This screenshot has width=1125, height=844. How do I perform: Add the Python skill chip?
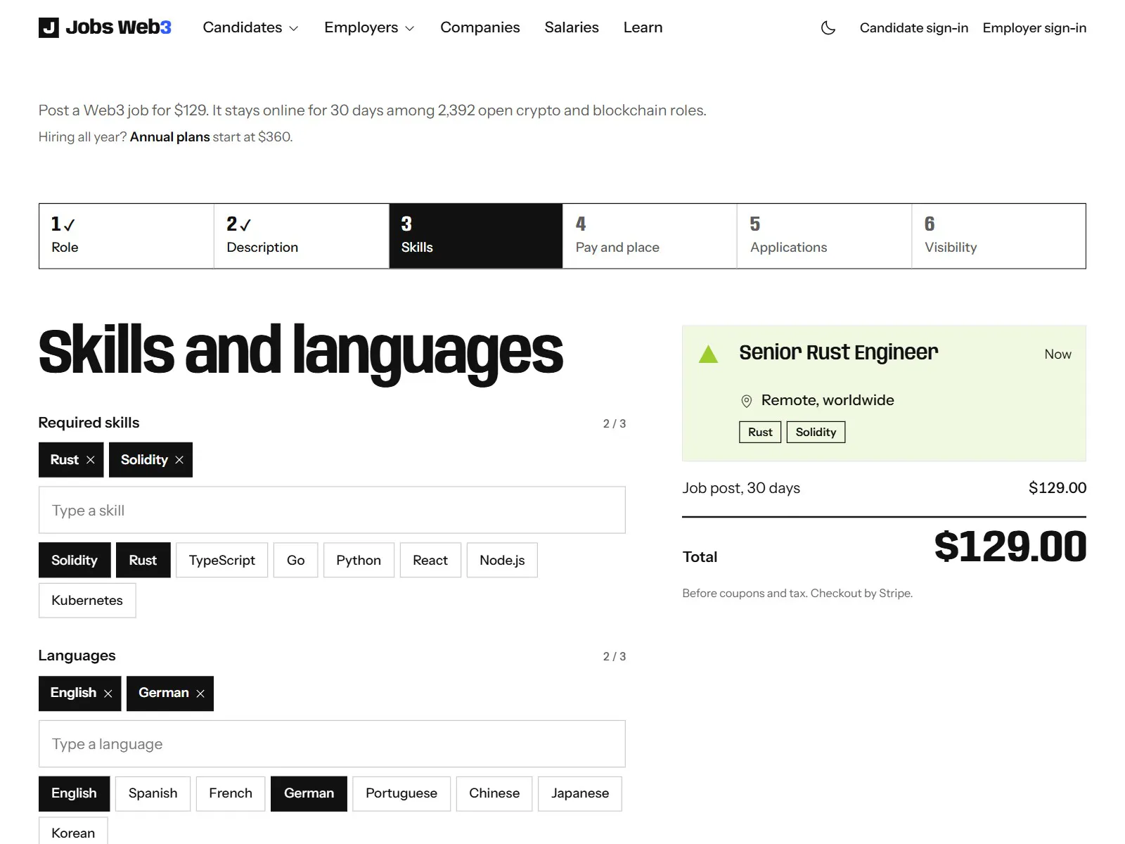[x=359, y=560]
